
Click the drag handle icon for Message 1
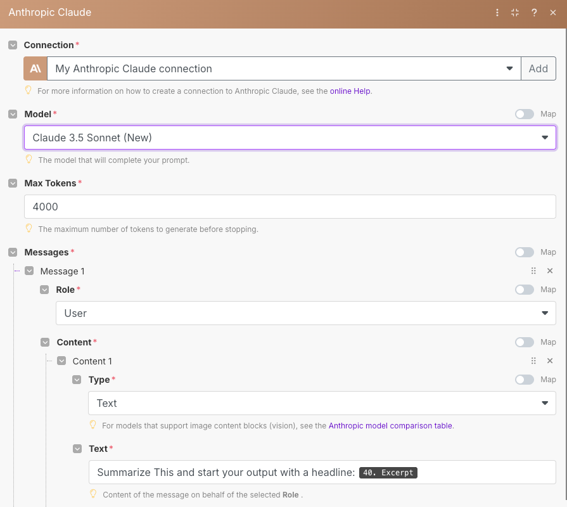[533, 271]
